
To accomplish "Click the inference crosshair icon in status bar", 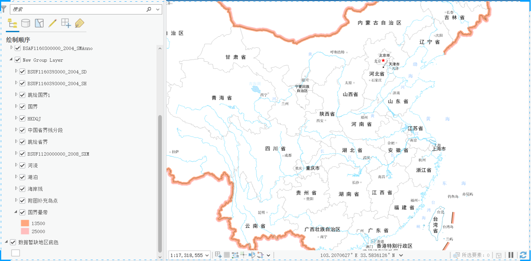I will point(244,255).
